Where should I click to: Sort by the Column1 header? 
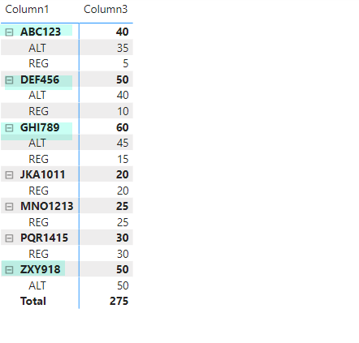tap(27, 10)
